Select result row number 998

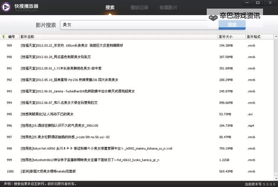click(x=137, y=148)
